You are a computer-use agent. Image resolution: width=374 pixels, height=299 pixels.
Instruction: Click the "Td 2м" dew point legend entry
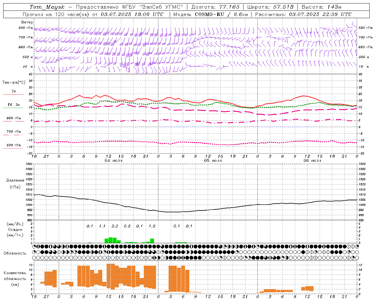pos(14,105)
